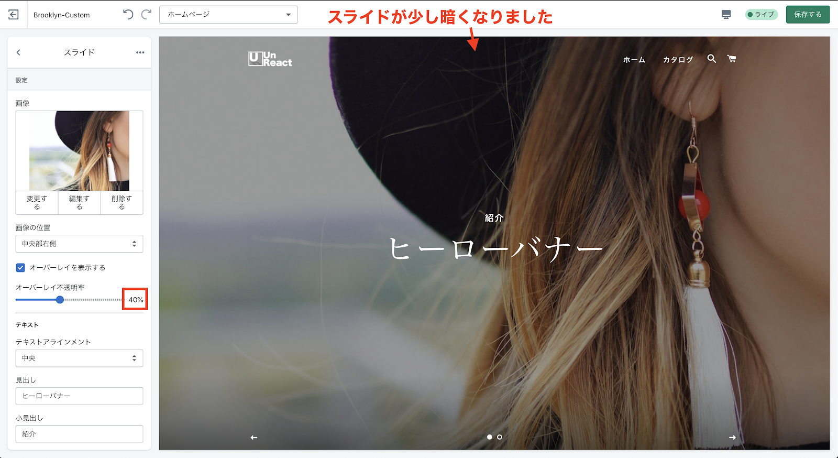
Task: Select the first slide indicator dot
Action: pos(490,437)
